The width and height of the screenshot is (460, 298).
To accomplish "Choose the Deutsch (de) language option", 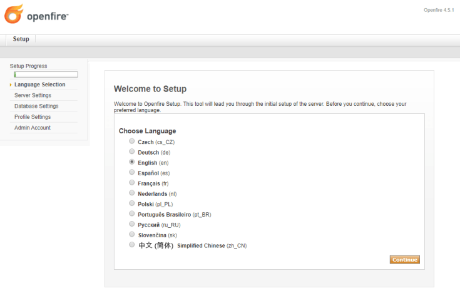I will tap(131, 152).
